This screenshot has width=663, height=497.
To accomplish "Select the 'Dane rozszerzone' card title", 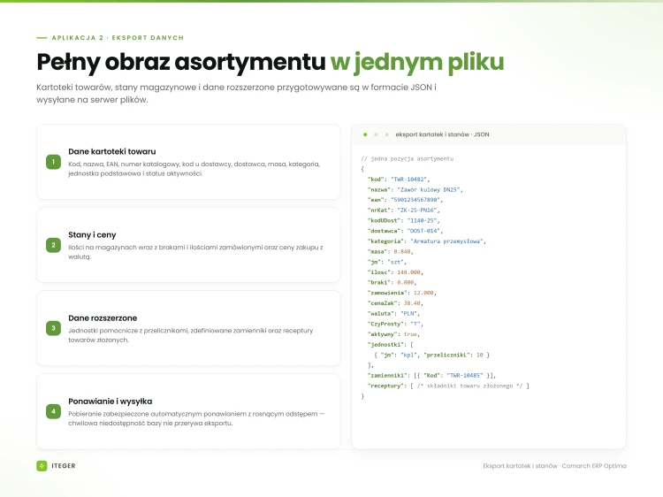I will pyautogui.click(x=103, y=318).
